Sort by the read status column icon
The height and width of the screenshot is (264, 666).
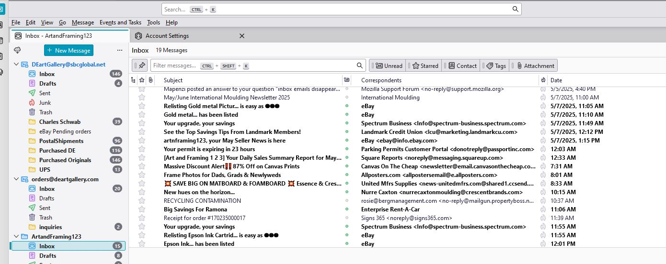[346, 80]
